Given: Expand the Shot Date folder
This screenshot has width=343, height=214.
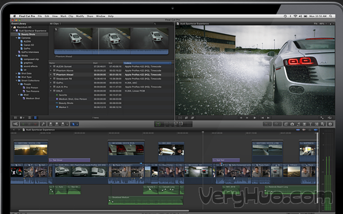Looking at the screenshot, I should point(17,74).
